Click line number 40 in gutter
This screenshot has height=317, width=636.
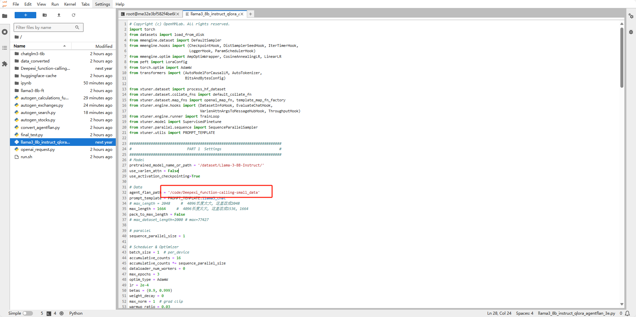[x=124, y=236]
